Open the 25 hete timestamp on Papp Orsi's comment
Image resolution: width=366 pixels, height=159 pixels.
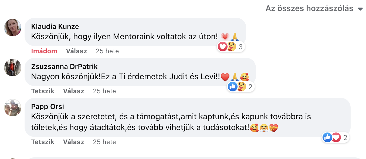(x=104, y=142)
